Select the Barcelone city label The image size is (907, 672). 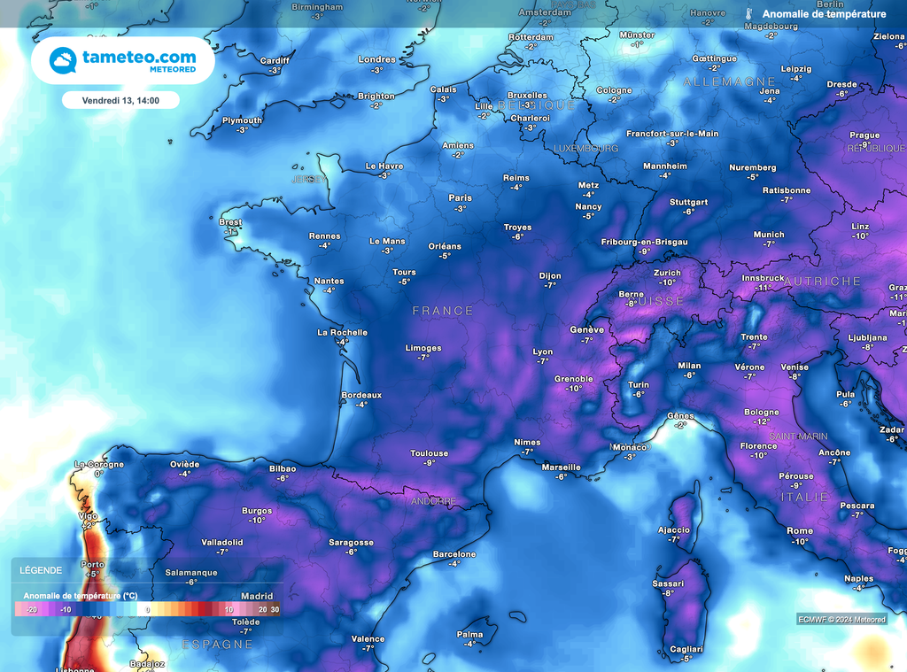point(454,554)
